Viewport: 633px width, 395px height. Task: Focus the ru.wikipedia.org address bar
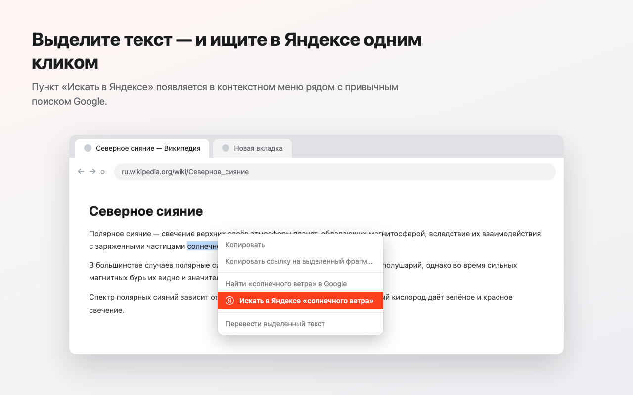(x=335, y=172)
